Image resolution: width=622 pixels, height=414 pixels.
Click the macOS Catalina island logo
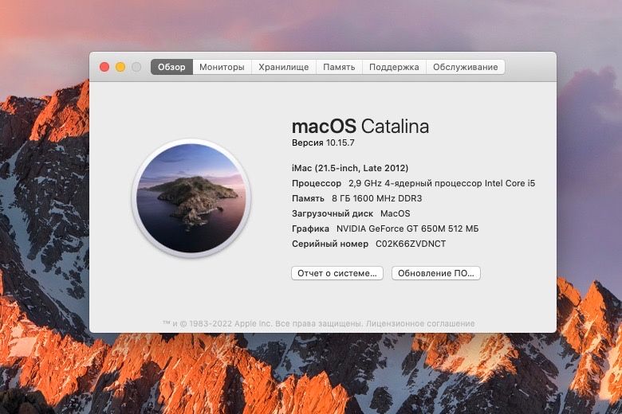191,198
